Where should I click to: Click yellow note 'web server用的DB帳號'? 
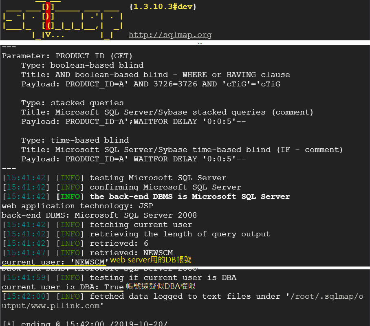[151, 260]
